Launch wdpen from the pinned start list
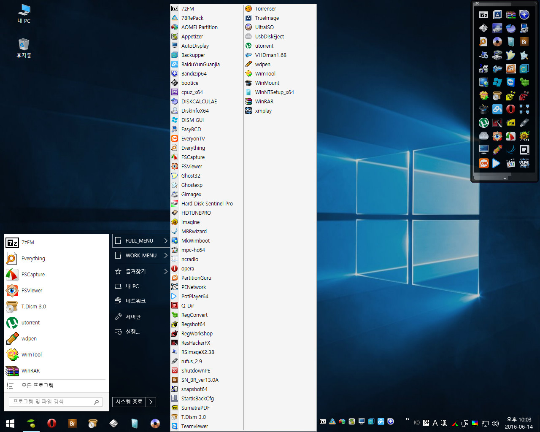Image resolution: width=540 pixels, height=432 pixels. pos(57,339)
